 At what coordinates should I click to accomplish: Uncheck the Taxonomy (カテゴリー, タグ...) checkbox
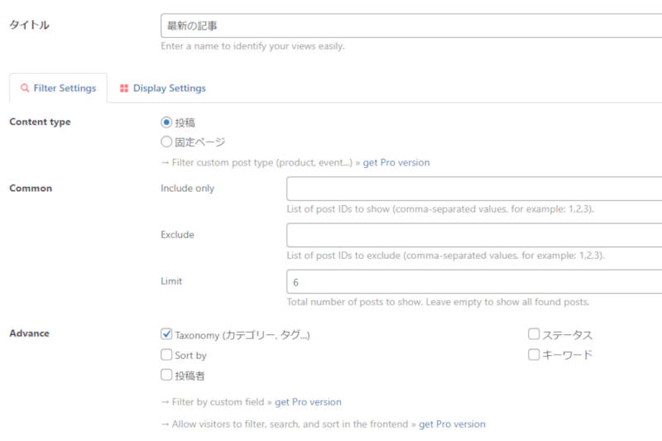166,335
